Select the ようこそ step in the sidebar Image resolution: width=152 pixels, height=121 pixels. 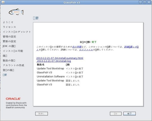8,22
